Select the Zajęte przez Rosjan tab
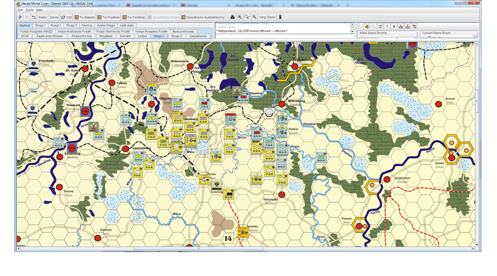The width and height of the screenshot is (497, 276). click(50, 36)
